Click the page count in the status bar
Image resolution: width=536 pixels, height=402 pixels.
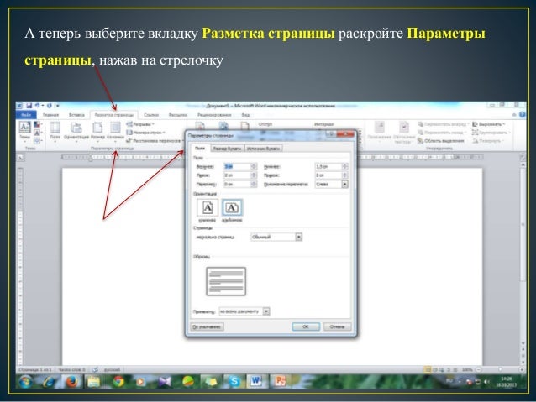point(35,369)
